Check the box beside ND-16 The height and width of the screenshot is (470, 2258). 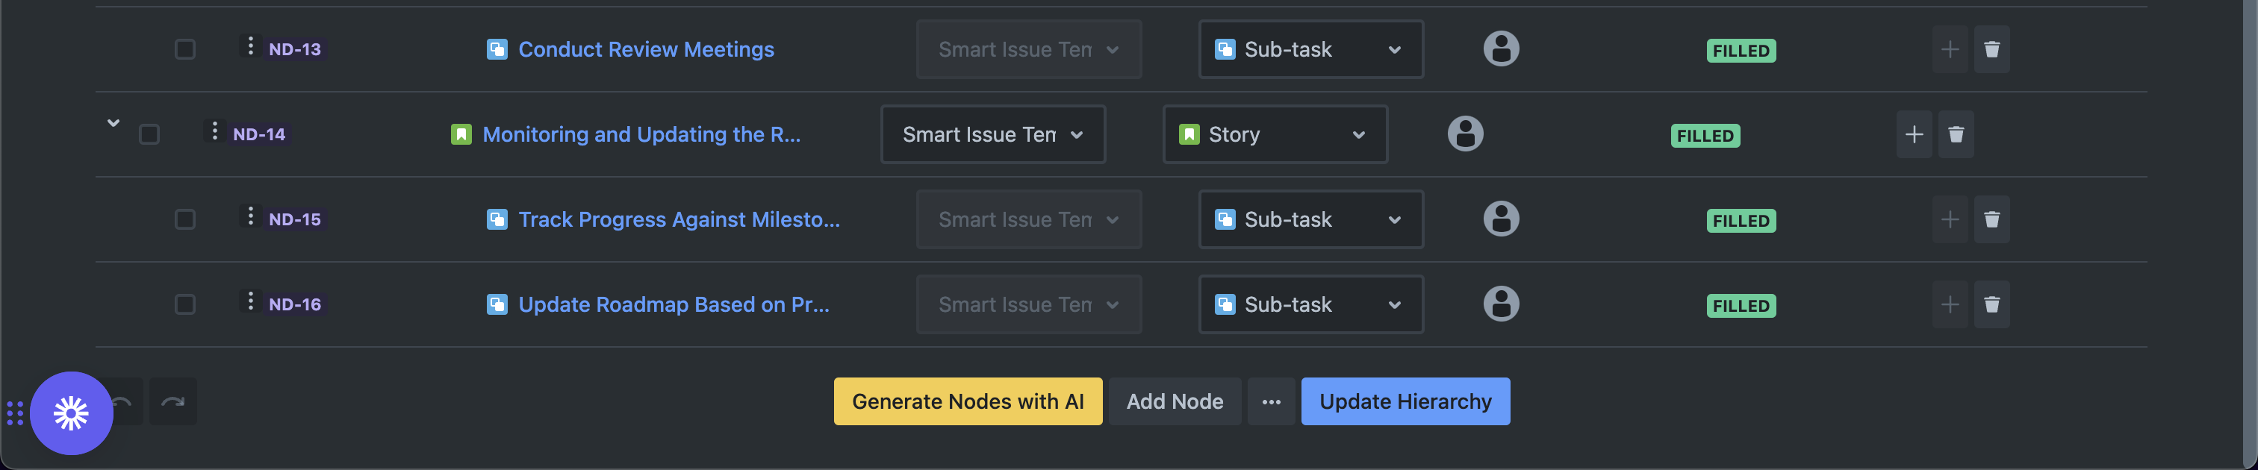pos(185,304)
